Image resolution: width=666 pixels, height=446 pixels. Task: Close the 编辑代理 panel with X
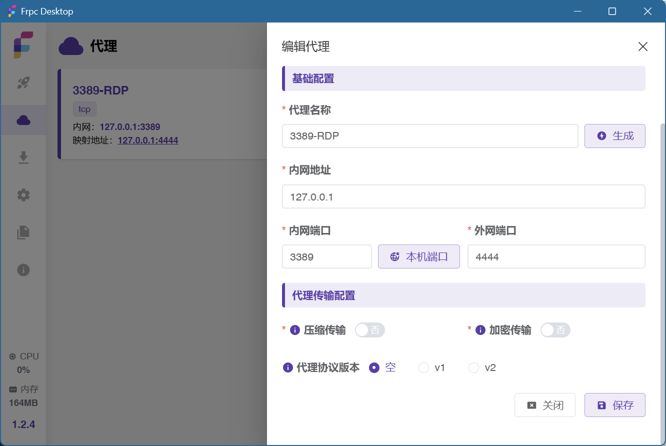tap(643, 47)
